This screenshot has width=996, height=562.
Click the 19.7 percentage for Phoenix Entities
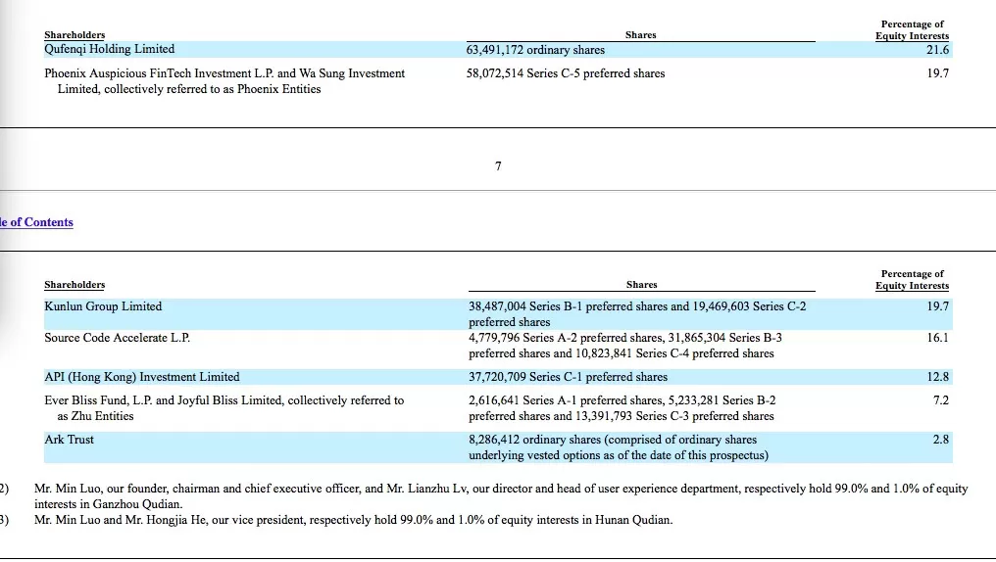(x=937, y=73)
